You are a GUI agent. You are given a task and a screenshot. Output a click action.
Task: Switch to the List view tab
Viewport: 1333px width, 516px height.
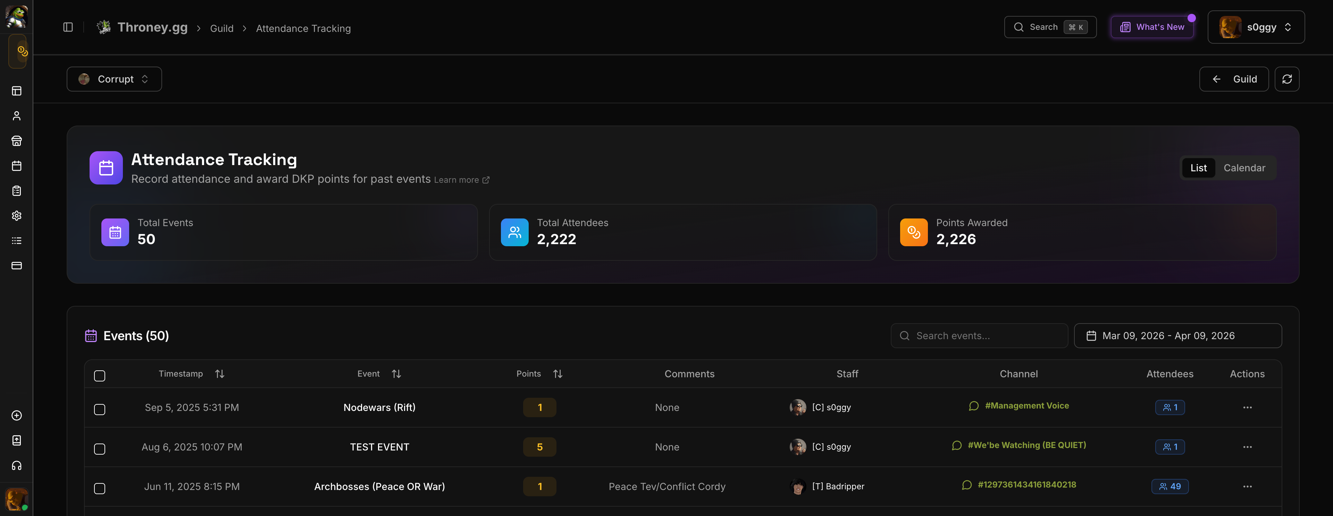tap(1198, 168)
